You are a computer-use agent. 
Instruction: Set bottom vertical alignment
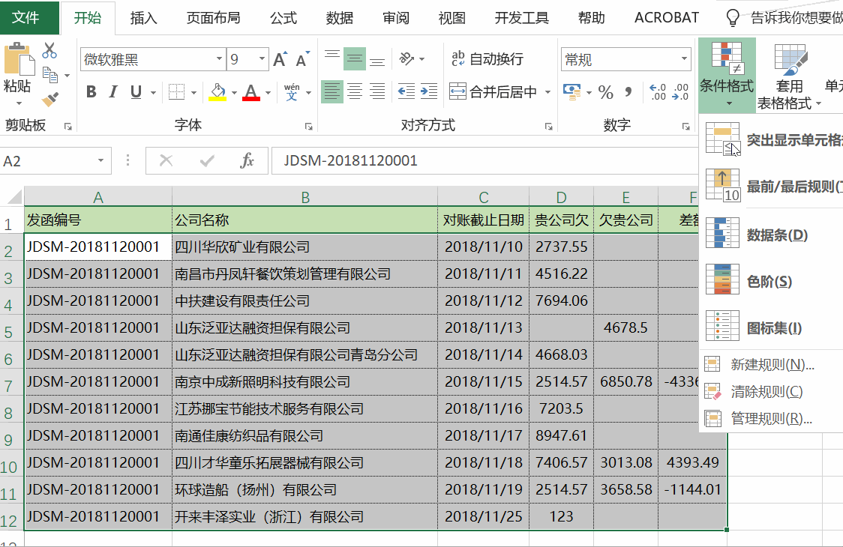click(x=377, y=58)
